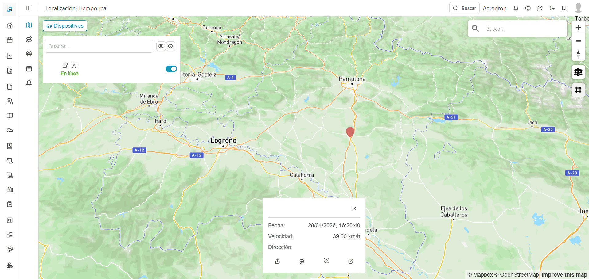Click the red device marker on the map
This screenshot has height=279, width=589.
pyautogui.click(x=350, y=132)
